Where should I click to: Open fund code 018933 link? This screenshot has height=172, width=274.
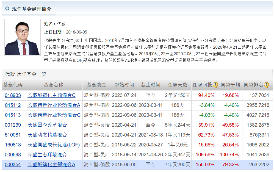(13, 95)
